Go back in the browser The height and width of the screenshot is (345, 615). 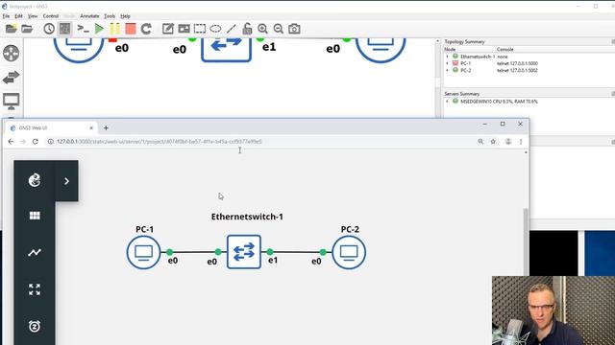click(11, 142)
